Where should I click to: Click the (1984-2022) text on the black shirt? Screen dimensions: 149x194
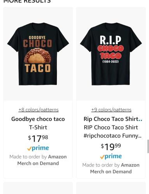pos(110,62)
